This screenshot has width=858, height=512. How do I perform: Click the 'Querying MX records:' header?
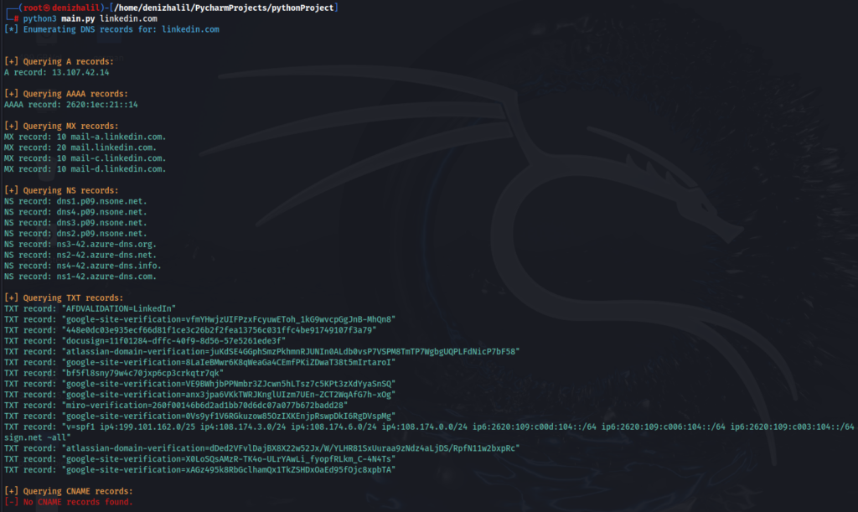pyautogui.click(x=61, y=127)
